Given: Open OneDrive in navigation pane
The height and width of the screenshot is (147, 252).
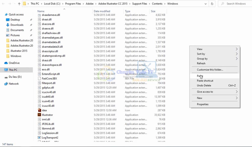Looking at the screenshot, I should tap(14, 63).
